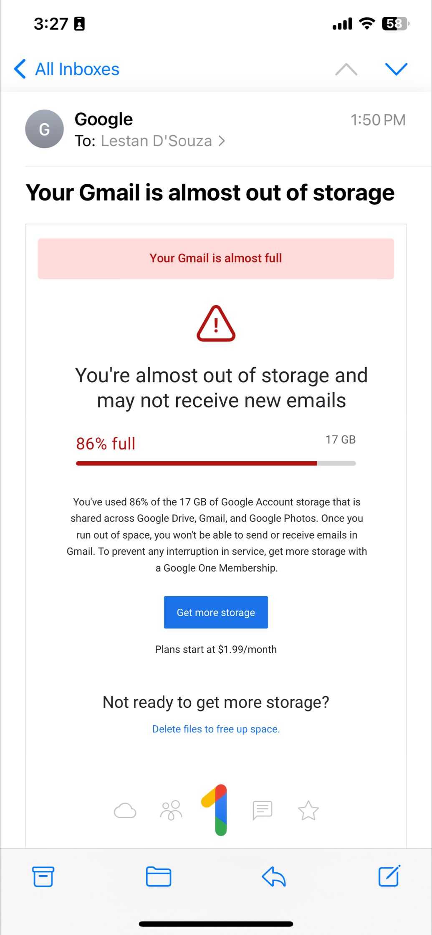
Task: Tap the people group icon
Action: coord(171,811)
